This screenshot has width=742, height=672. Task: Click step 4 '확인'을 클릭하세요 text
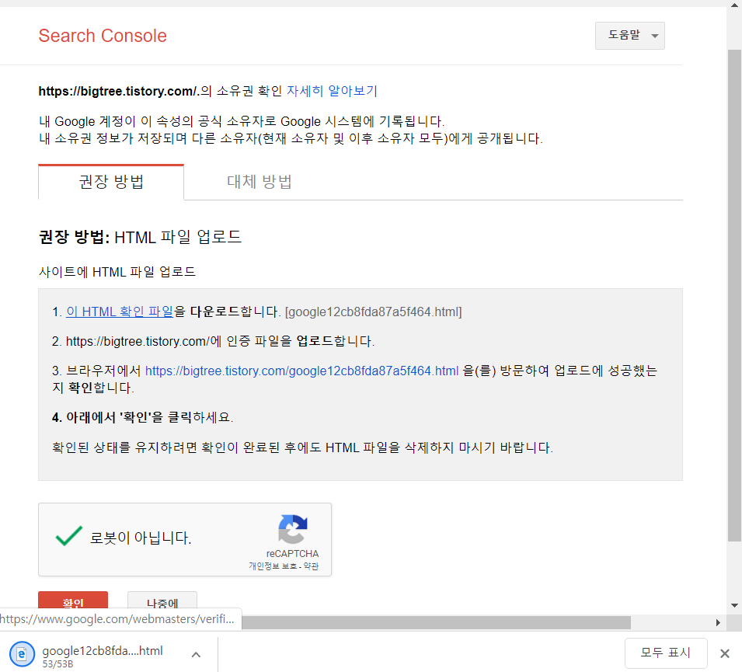tap(142, 417)
